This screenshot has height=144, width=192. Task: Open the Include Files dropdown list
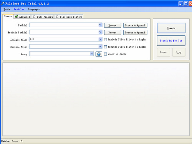(x=100, y=39)
